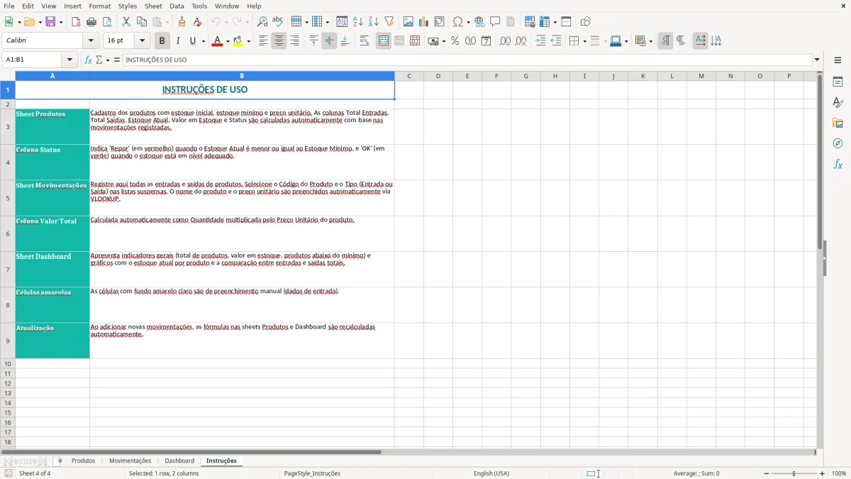
Task: Switch to the Produtos sheet tab
Action: click(83, 461)
